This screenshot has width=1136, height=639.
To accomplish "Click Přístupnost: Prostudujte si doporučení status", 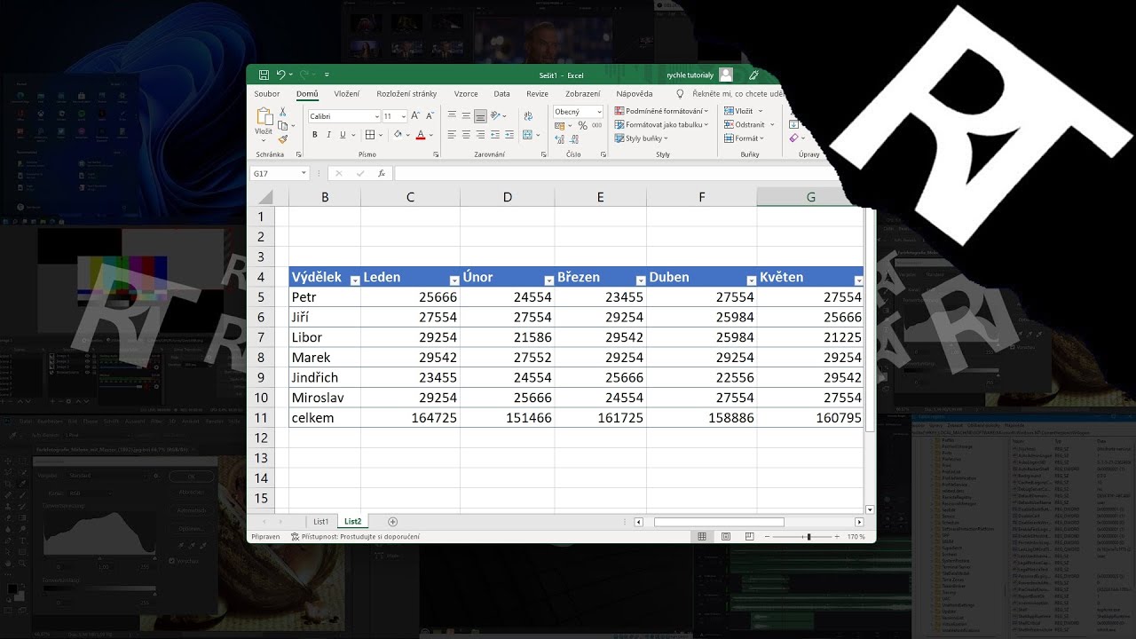I will (x=354, y=537).
